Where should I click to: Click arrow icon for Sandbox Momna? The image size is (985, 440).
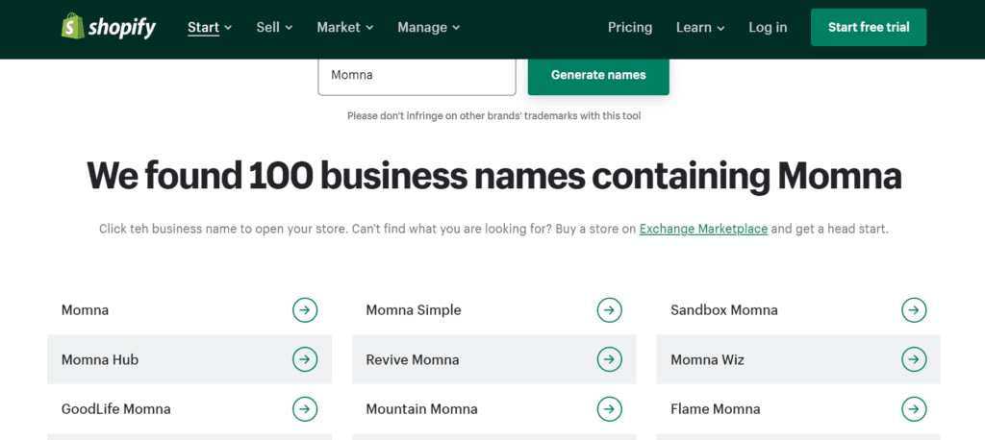(914, 309)
